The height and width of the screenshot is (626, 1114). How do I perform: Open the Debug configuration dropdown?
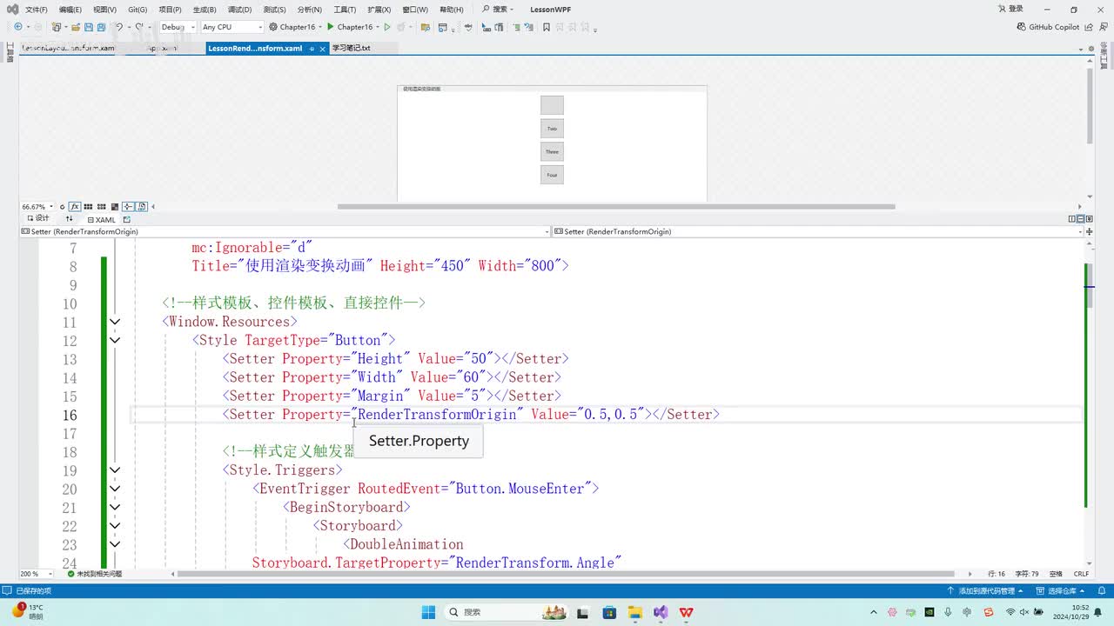178,27
